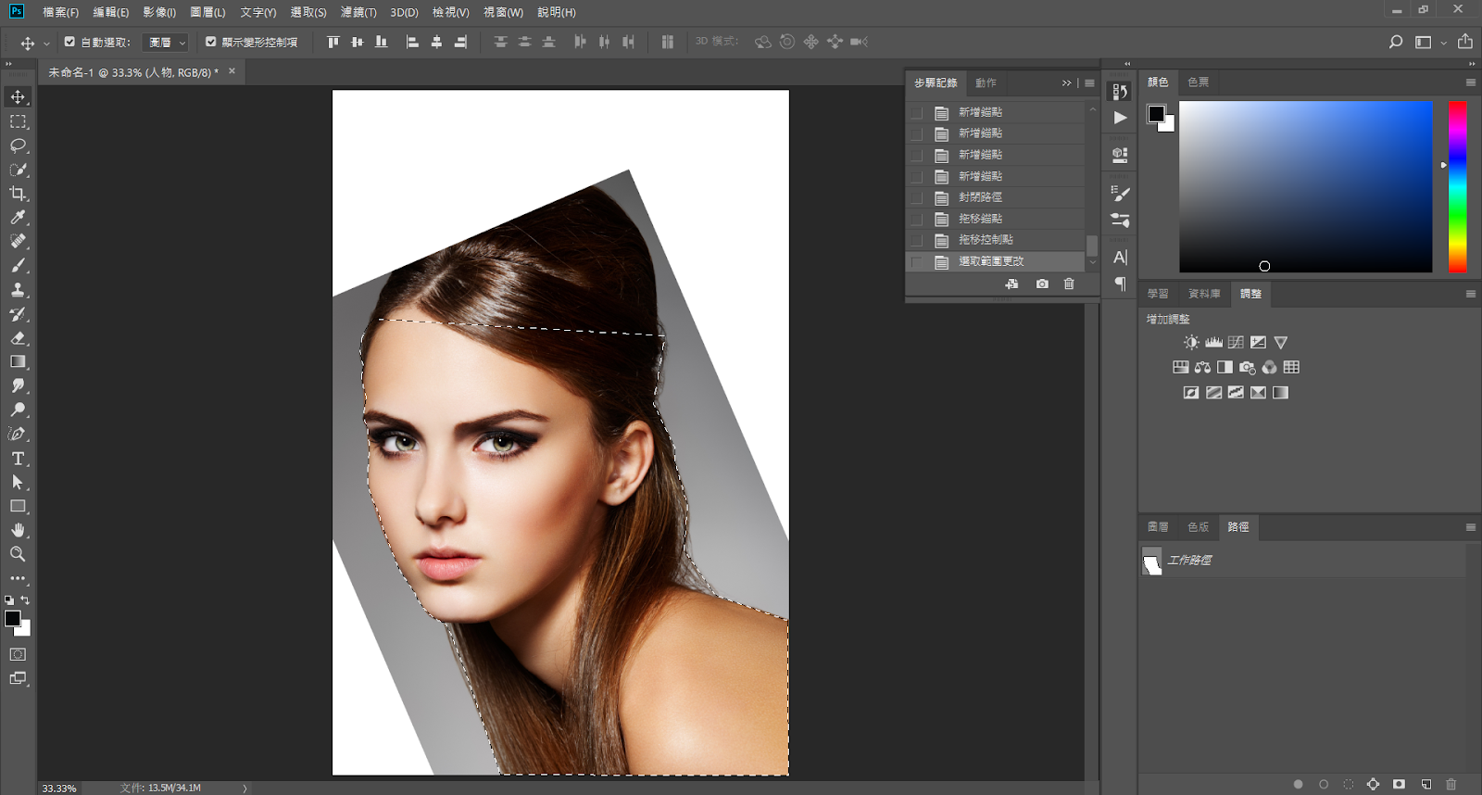Select the Horizontal Type tool
The height and width of the screenshot is (795, 1482).
click(x=18, y=459)
